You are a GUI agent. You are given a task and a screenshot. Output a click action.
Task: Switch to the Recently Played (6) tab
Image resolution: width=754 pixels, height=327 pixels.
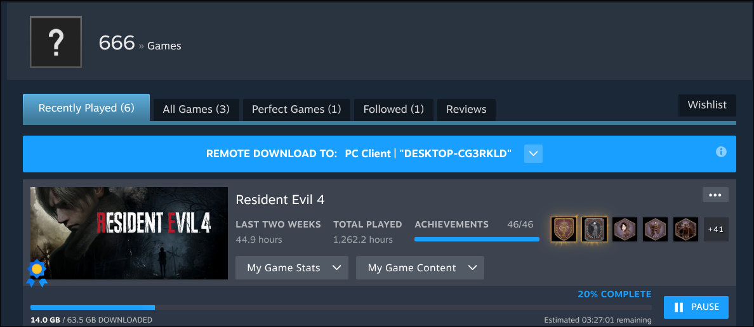click(86, 108)
